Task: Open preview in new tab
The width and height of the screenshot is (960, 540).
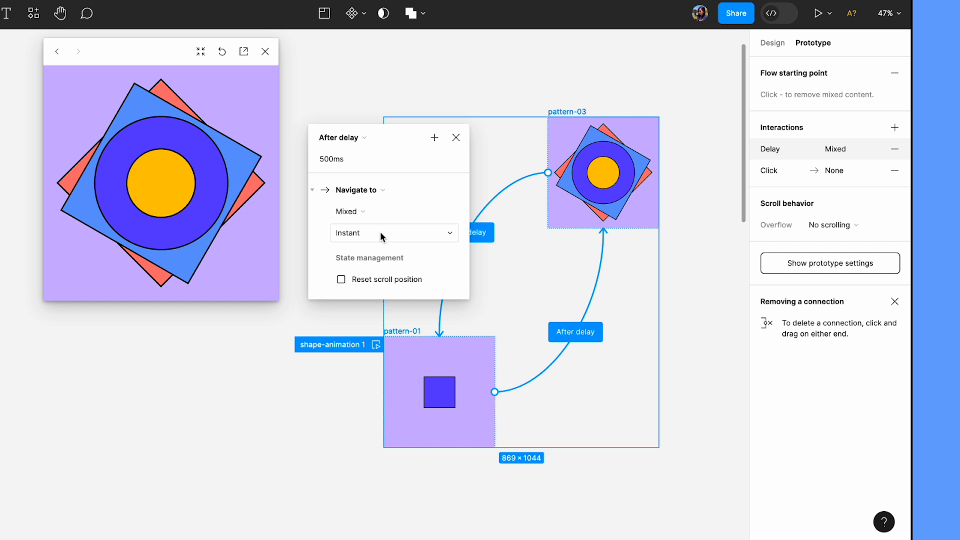Action: [x=244, y=52]
